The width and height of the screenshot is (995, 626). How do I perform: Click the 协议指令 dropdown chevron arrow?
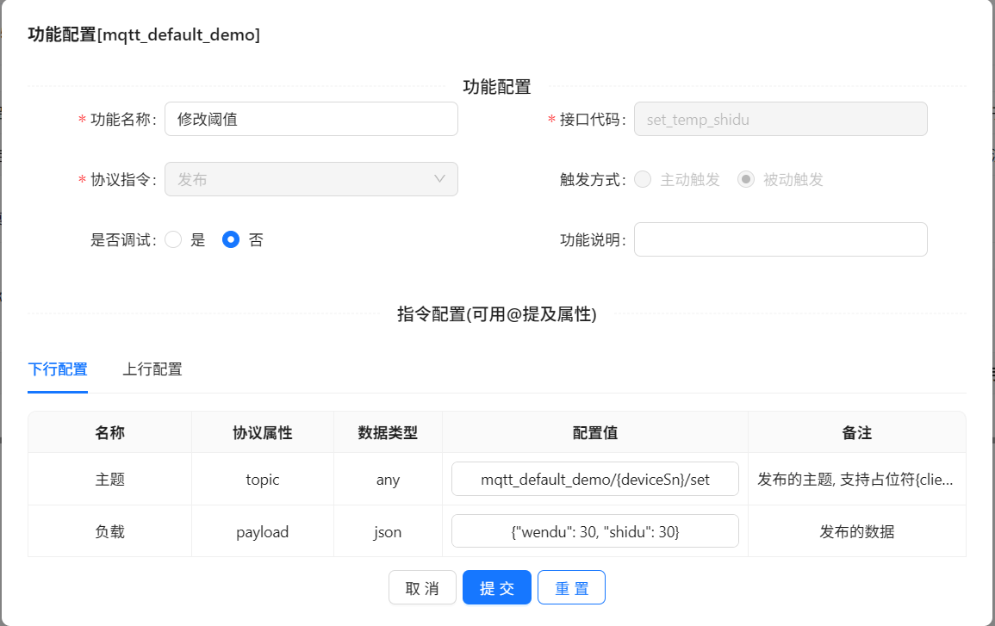439,179
